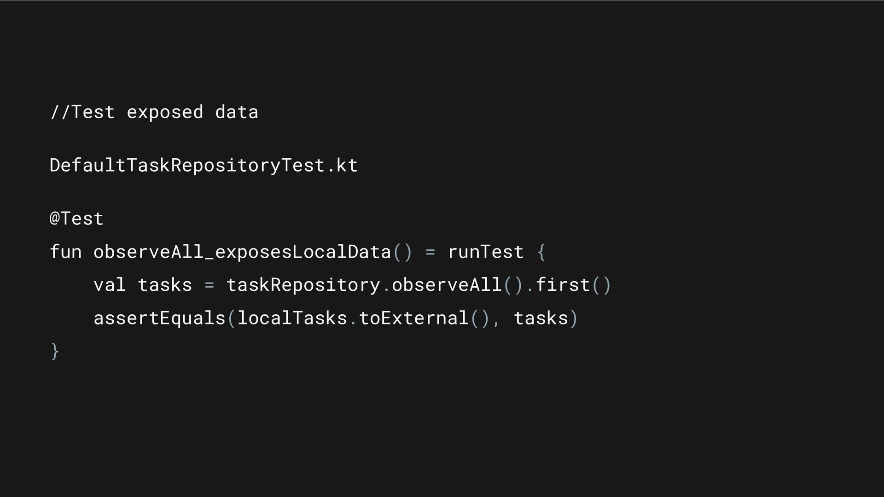
Task: Click the equals sign before runTest
Action: pos(430,252)
